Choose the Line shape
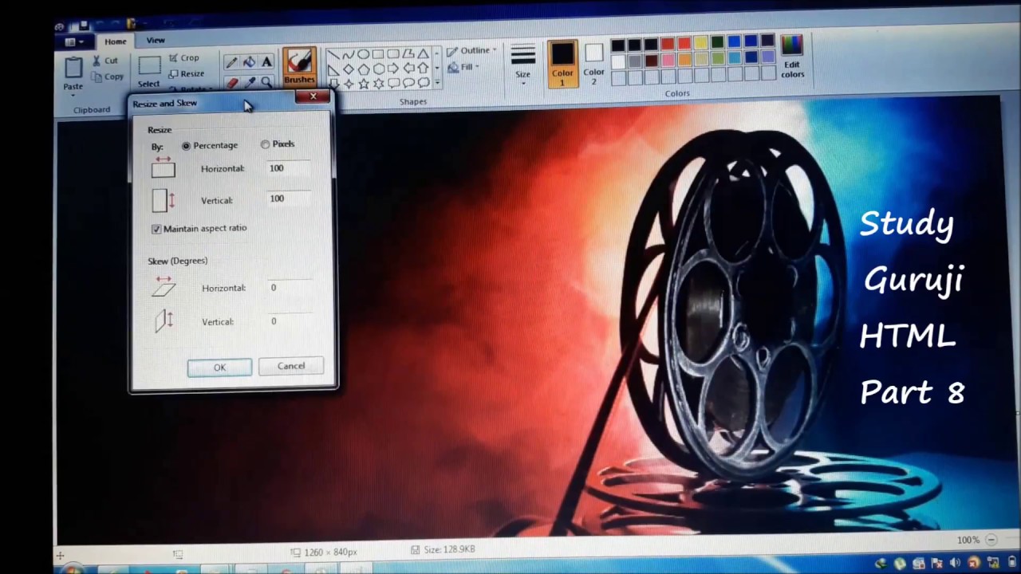The image size is (1021, 574). (333, 55)
